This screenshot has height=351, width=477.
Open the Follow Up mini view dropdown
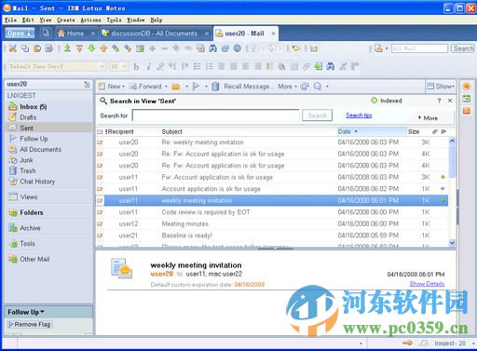click(26, 312)
